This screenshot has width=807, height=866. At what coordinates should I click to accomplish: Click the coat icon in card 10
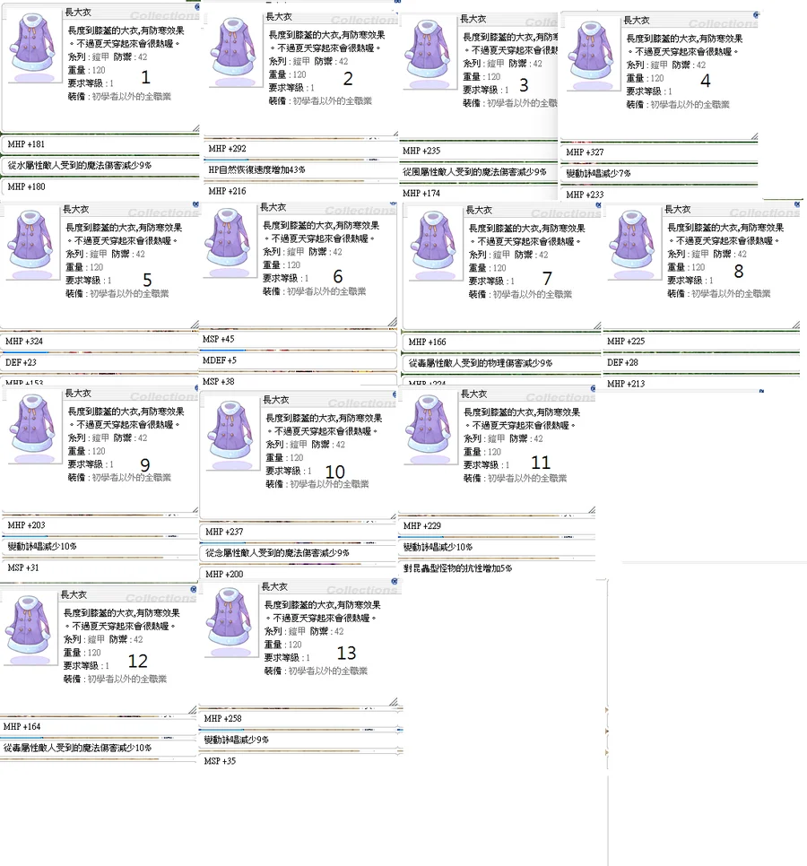[230, 432]
